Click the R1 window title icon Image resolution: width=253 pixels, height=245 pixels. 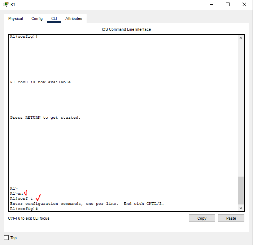tap(6, 4)
